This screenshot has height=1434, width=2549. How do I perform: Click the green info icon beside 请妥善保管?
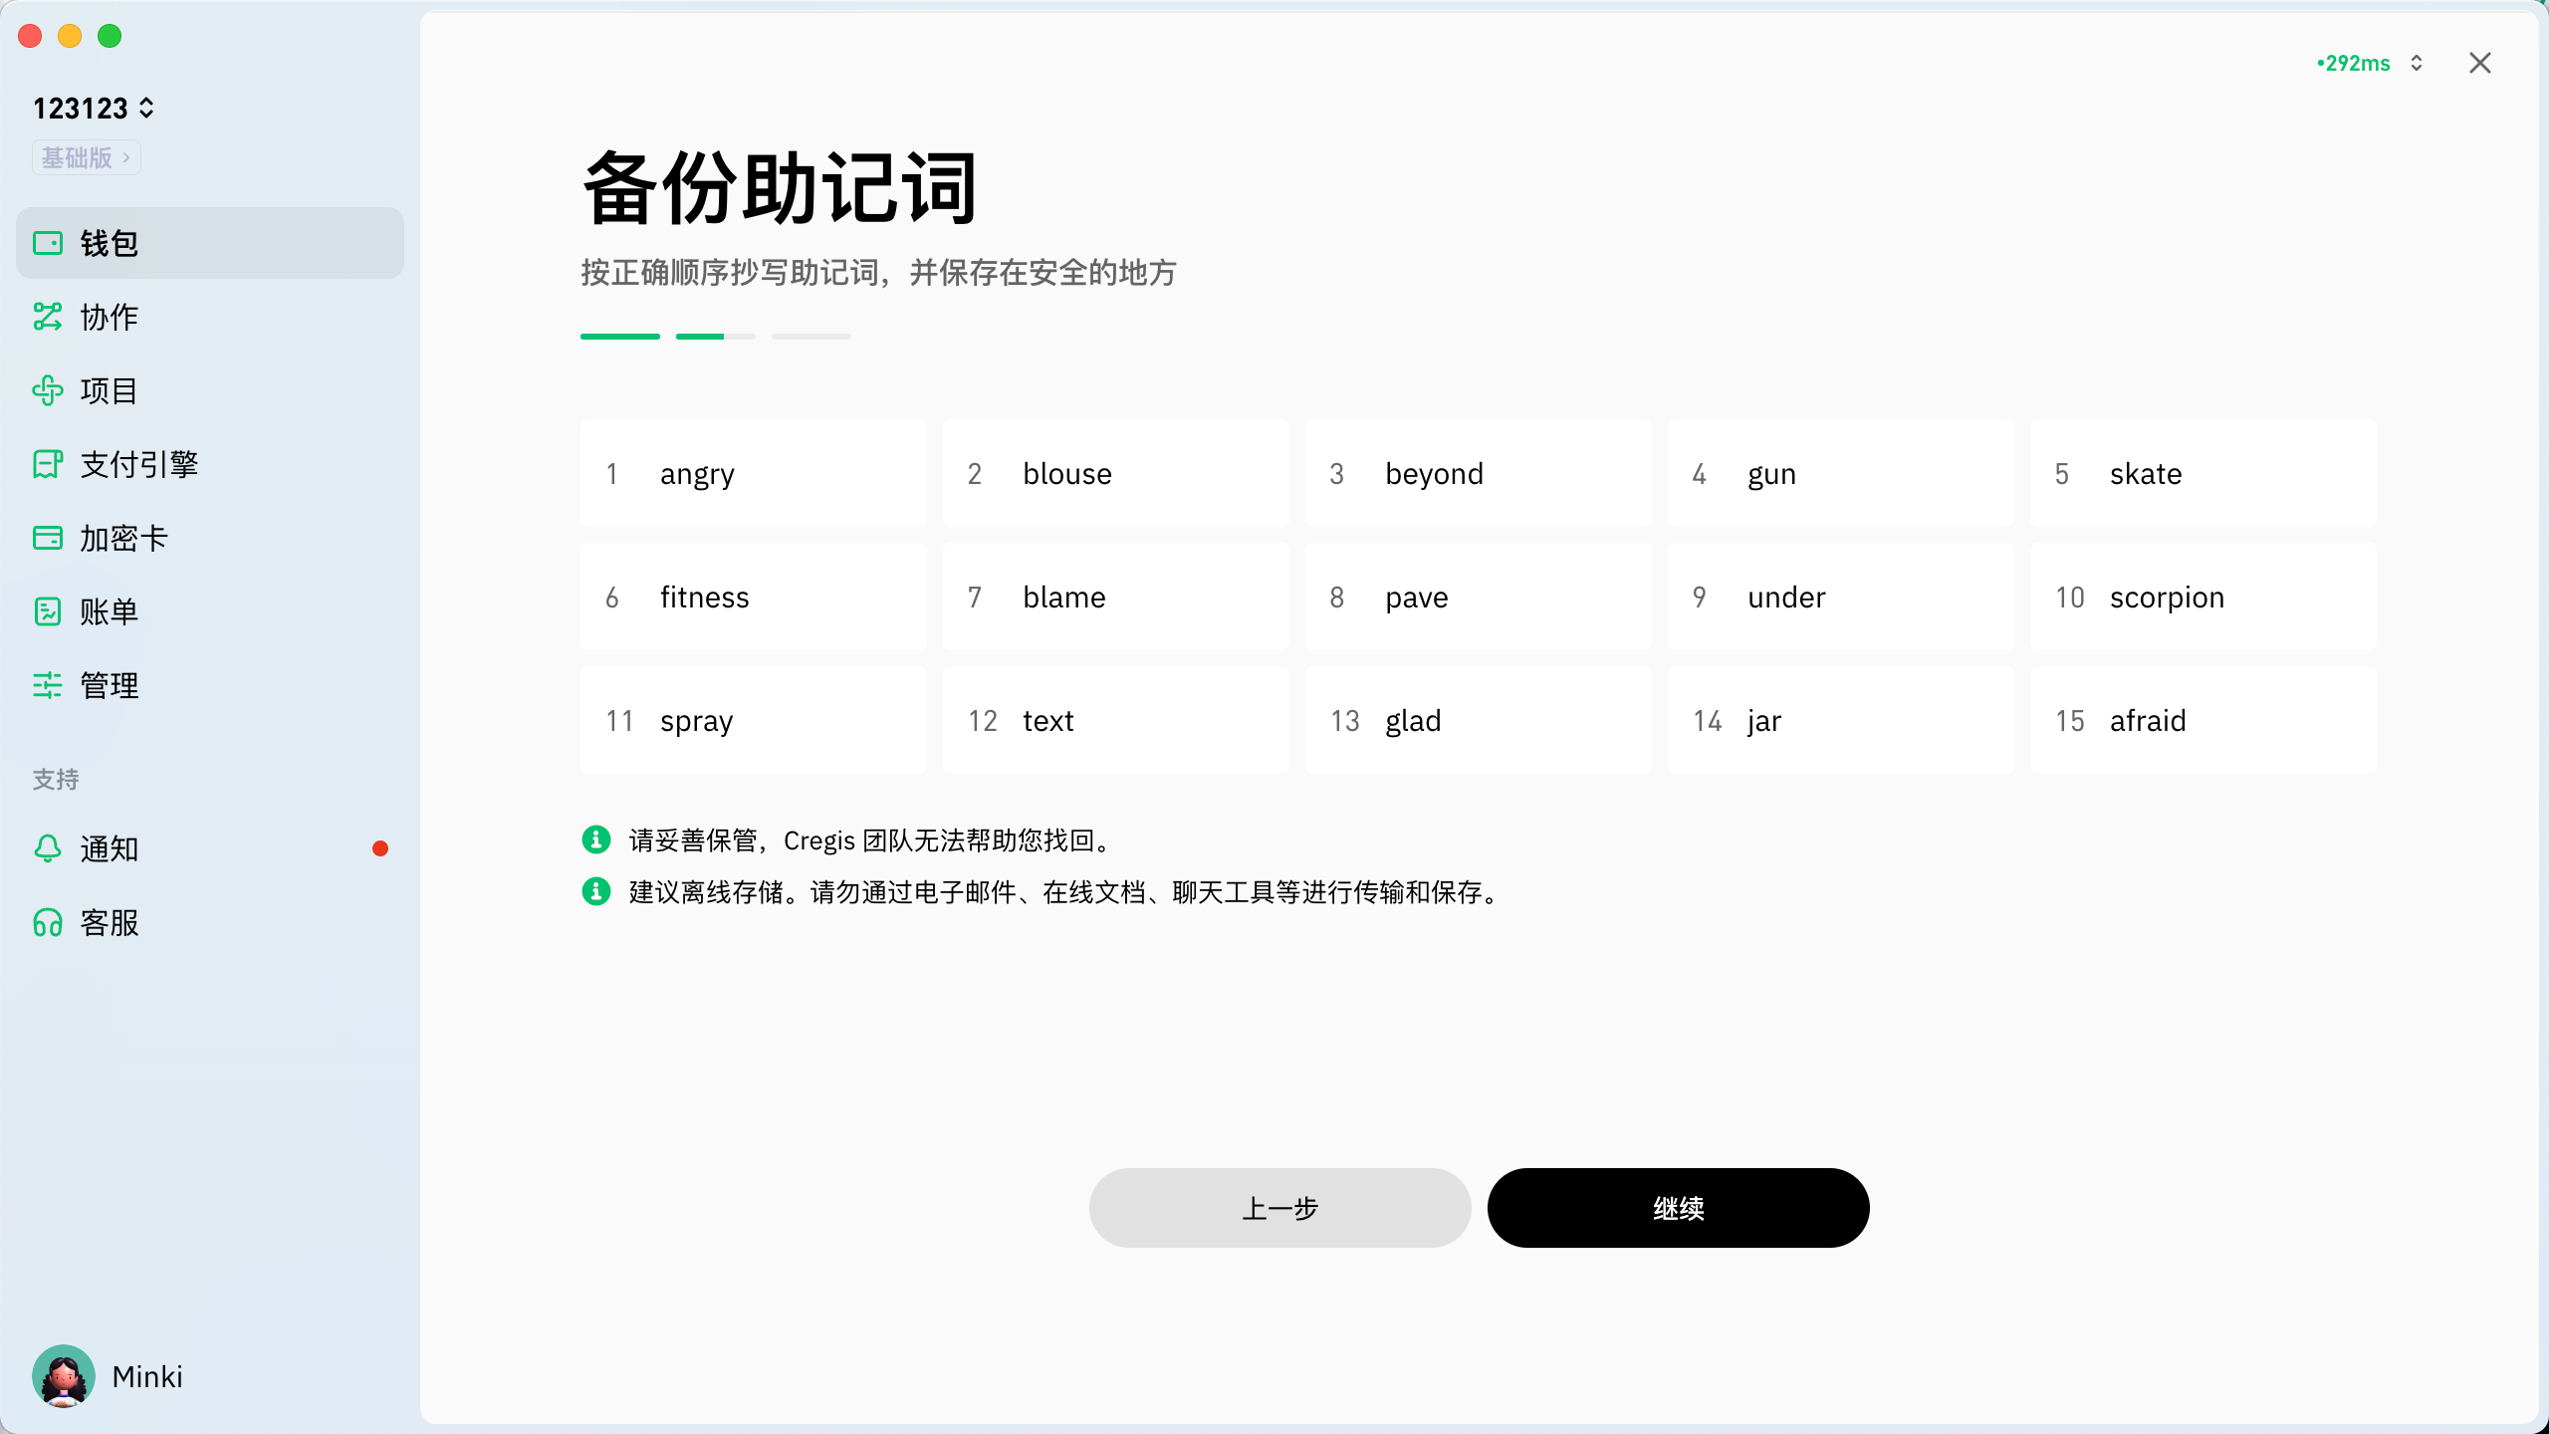(x=595, y=839)
